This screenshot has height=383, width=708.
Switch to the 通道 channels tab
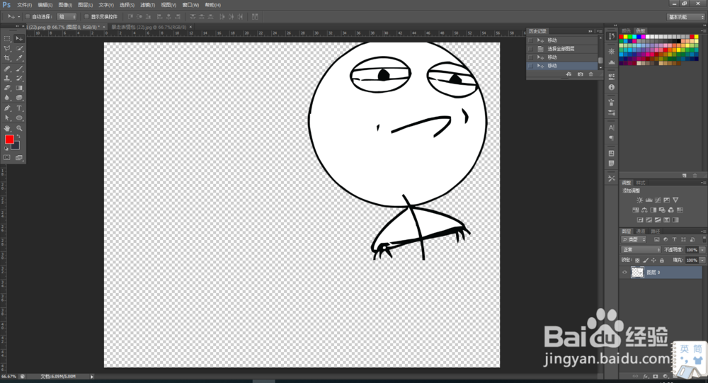click(641, 231)
